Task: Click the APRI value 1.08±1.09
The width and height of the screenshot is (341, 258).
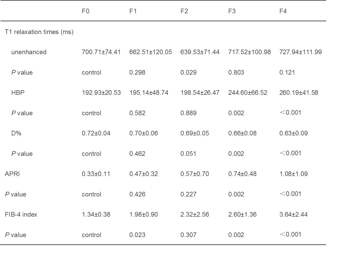Action: tap(293, 174)
